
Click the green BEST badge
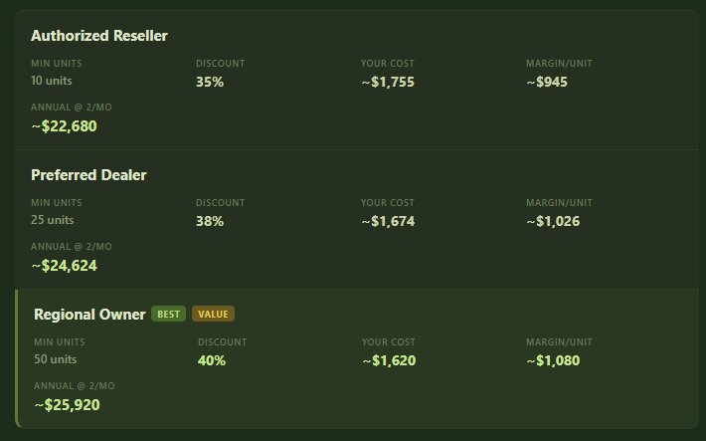tap(169, 315)
